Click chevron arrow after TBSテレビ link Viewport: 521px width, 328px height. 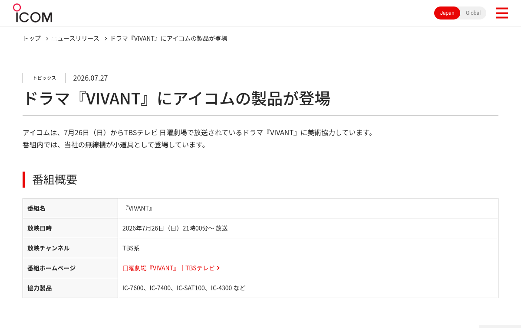pos(218,268)
